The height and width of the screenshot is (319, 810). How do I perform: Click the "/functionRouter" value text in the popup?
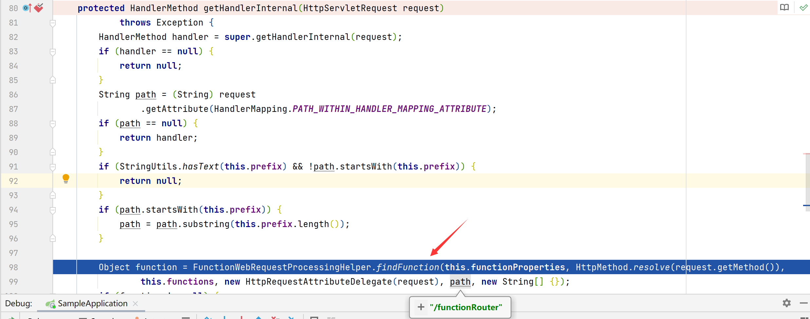click(466, 307)
